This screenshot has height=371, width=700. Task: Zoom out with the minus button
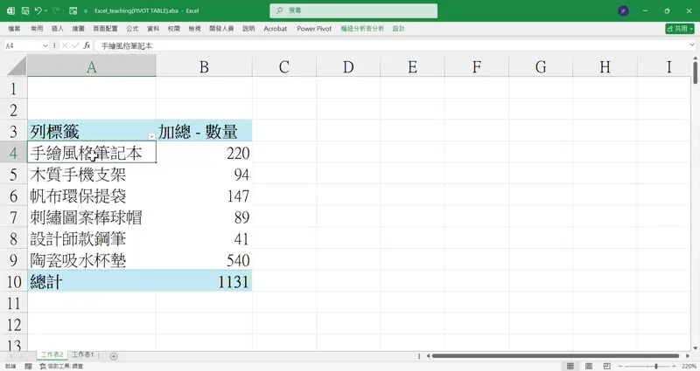point(620,366)
